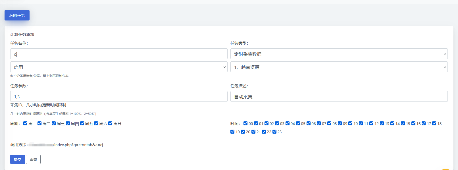Viewport: 458px width, 170px height.
Task: Uncheck the hour 23 checkbox
Action: click(x=274, y=132)
